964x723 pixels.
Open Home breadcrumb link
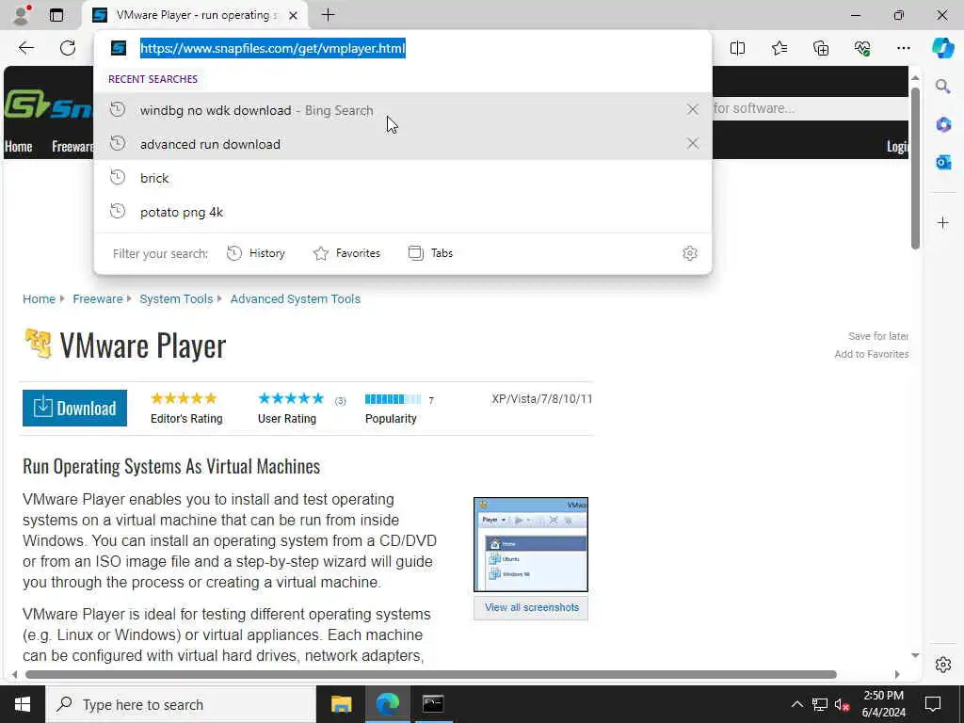[39, 298]
